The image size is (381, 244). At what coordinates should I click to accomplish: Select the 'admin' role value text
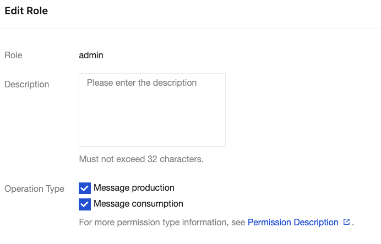[91, 55]
